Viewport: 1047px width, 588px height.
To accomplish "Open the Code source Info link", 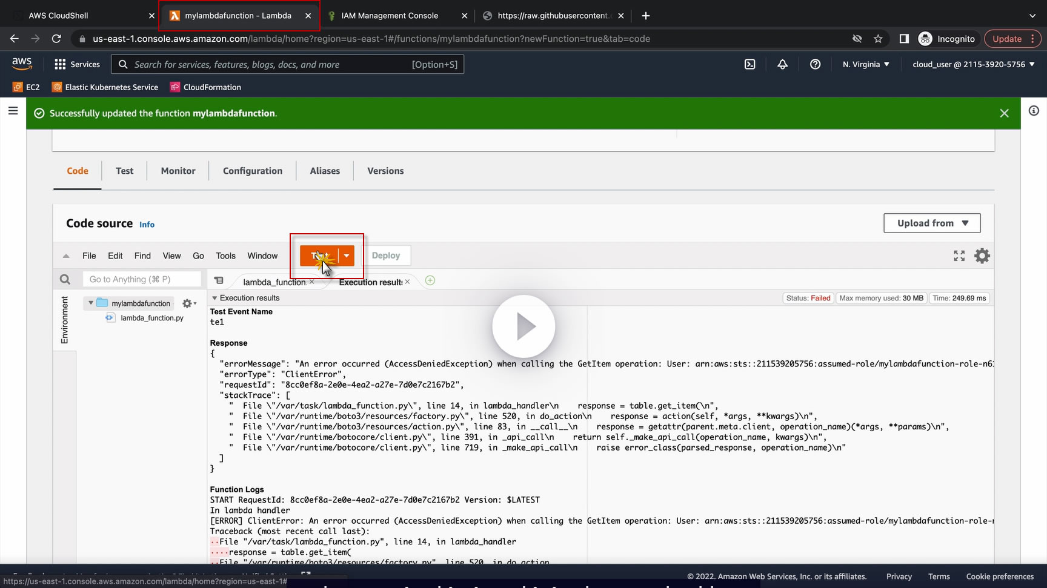I will tap(147, 225).
